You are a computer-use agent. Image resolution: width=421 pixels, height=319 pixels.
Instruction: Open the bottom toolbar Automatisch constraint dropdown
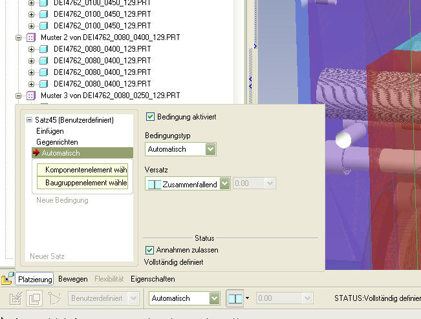(x=214, y=298)
